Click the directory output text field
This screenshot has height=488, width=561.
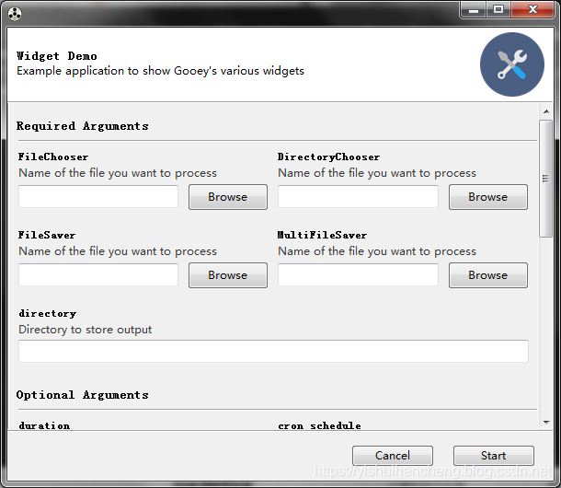point(273,351)
